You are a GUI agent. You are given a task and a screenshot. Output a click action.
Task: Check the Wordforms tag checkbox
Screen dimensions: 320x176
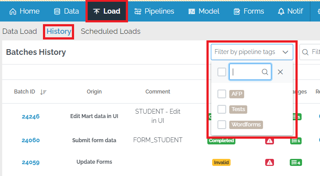tap(222, 125)
